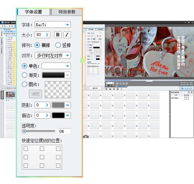Image resolution: width=194 pixels, height=184 pixels.
Task: Select the 竖排 vertical layout radio button
Action: [58, 45]
